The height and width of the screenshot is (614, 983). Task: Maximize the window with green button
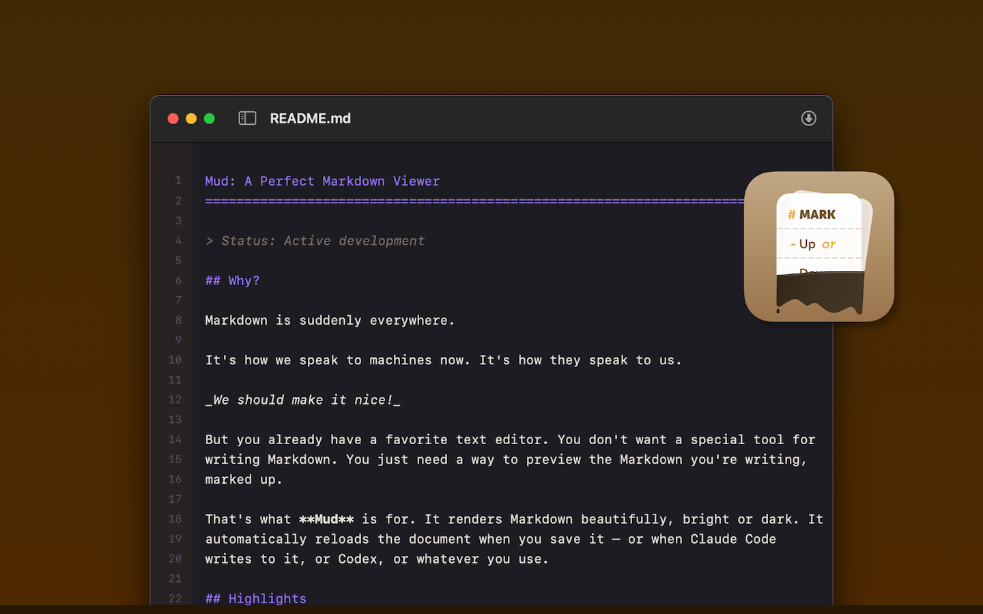210,119
